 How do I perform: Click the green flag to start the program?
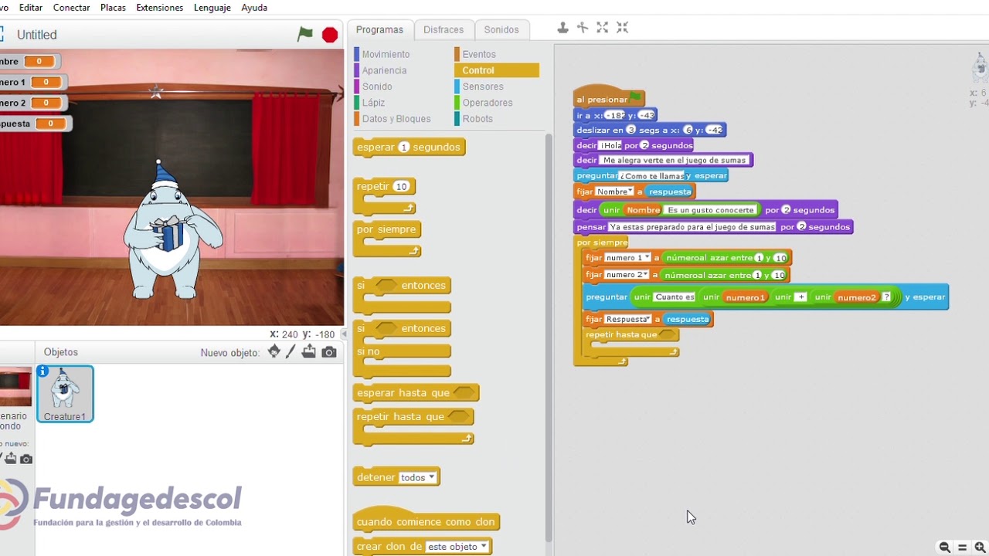[x=305, y=34]
